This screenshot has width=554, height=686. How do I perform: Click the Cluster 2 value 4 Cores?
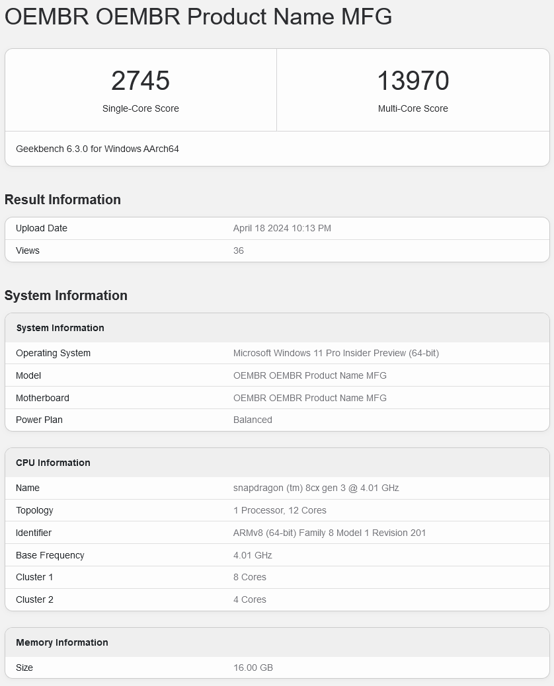point(250,599)
